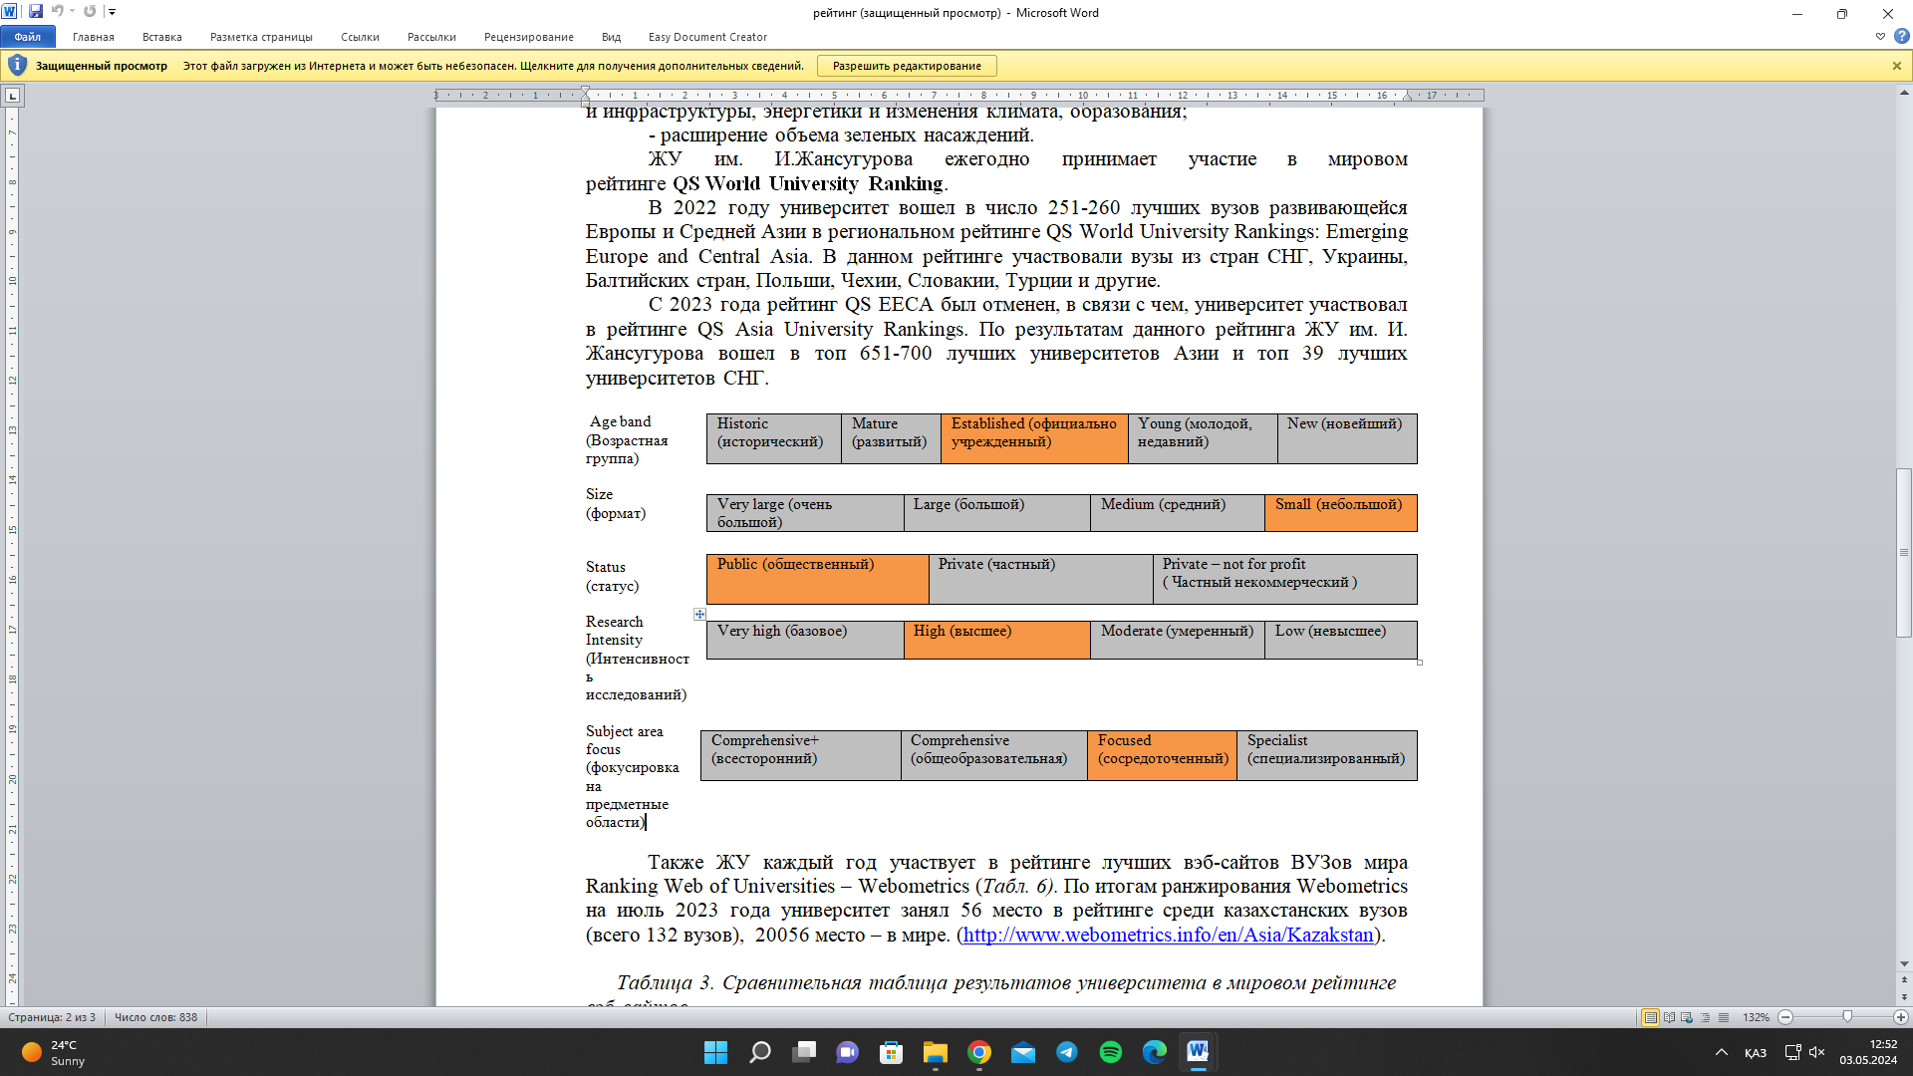Screen dimensions: 1913x1076
Task: Click the Save icon in the quick access toolbar
Action: 36,12
